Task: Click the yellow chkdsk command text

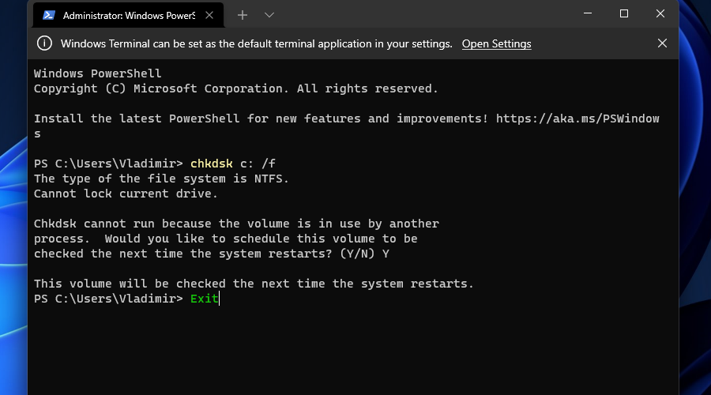Action: click(x=211, y=164)
